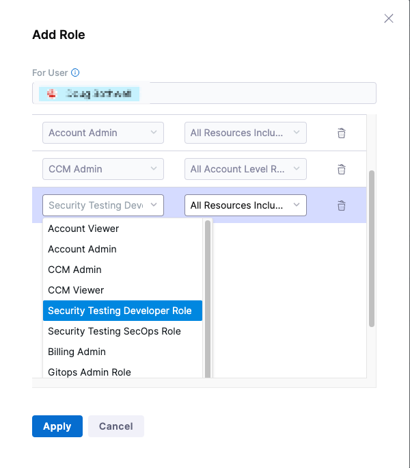Open resource group dropdown for Account Admin

click(x=245, y=133)
